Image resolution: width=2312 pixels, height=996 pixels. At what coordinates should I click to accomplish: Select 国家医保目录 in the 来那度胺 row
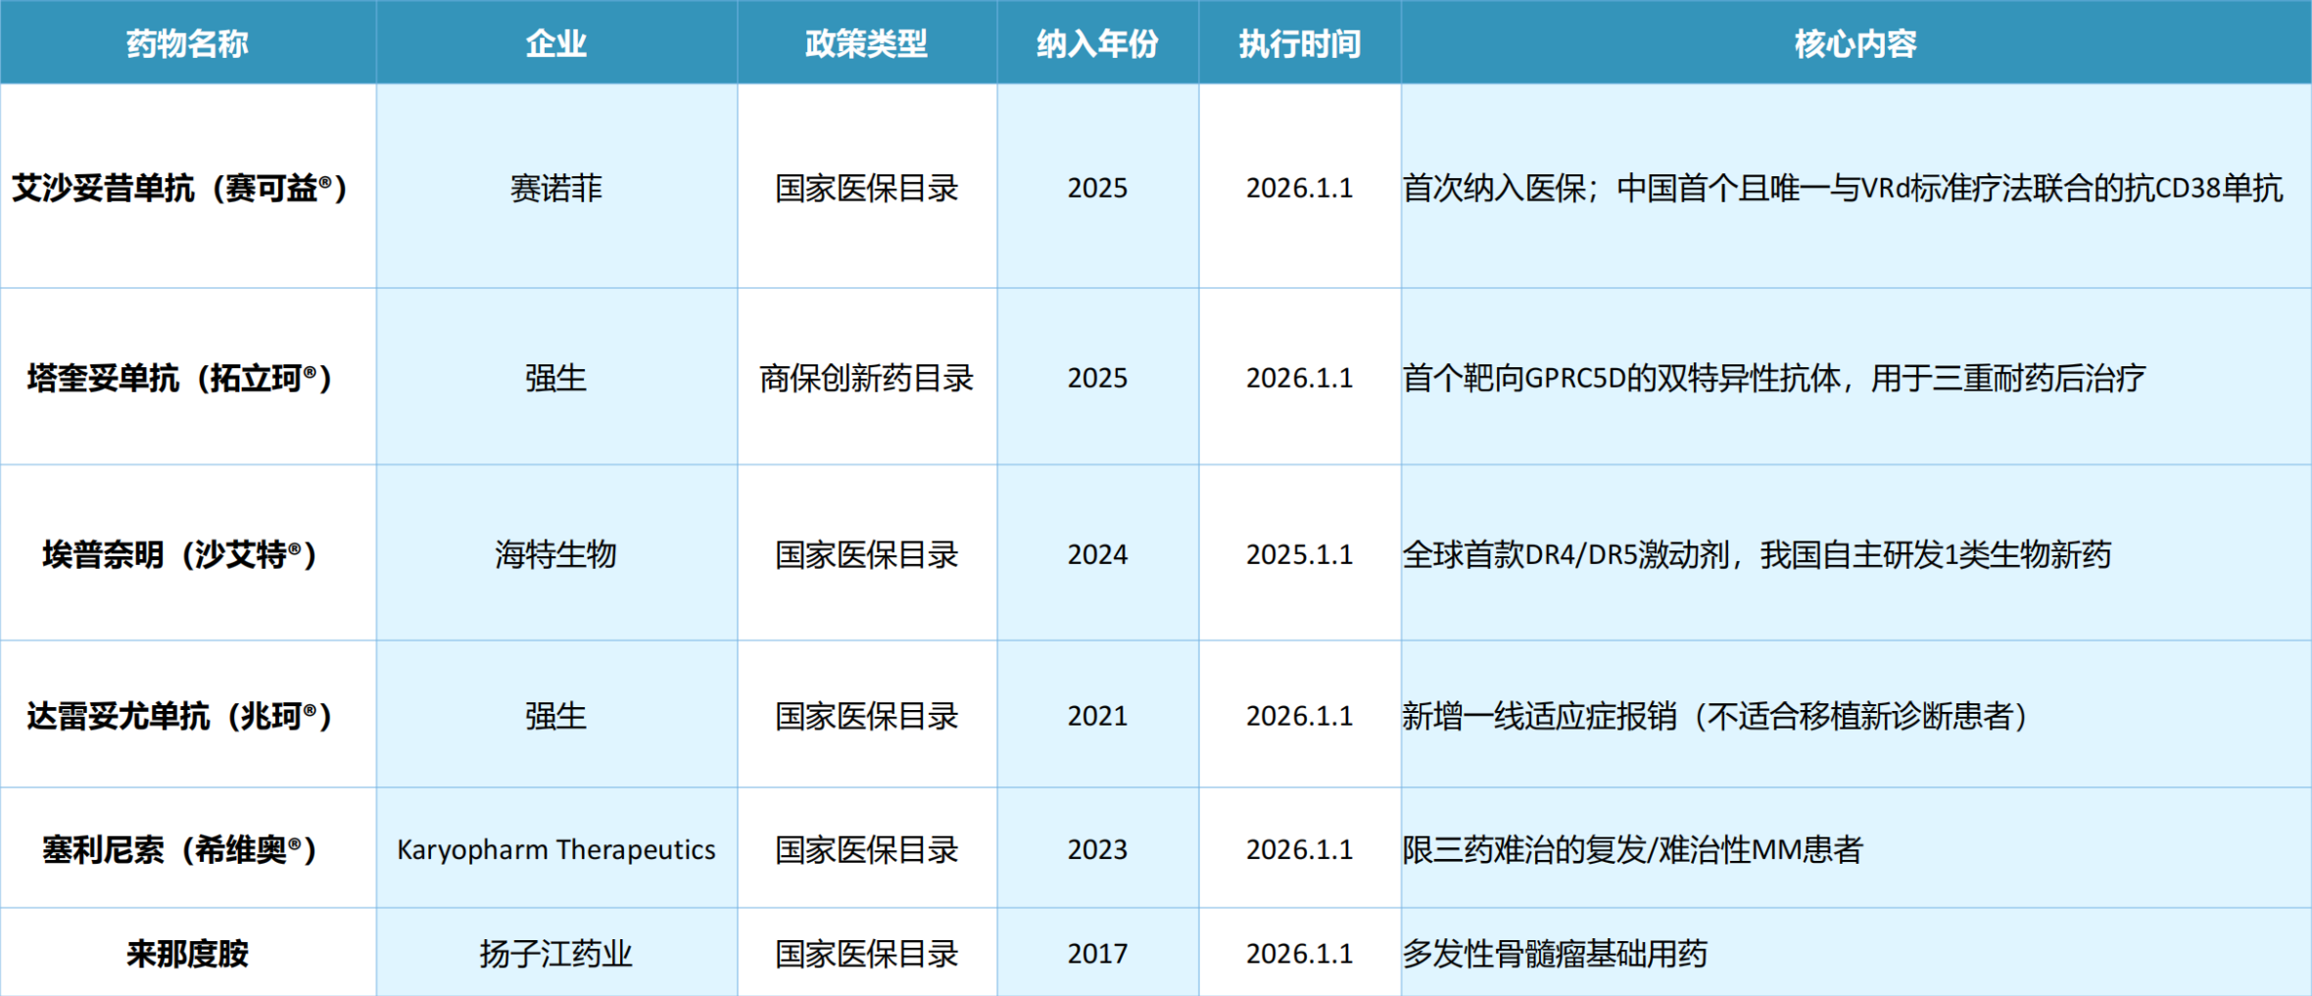click(867, 953)
